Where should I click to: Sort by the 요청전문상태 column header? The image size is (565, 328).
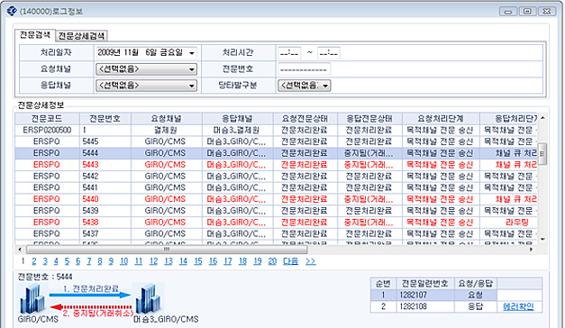pyautogui.click(x=305, y=119)
